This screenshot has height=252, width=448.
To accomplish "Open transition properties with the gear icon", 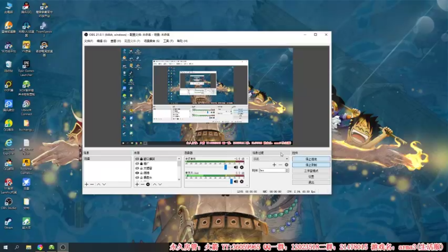I will (286, 165).
